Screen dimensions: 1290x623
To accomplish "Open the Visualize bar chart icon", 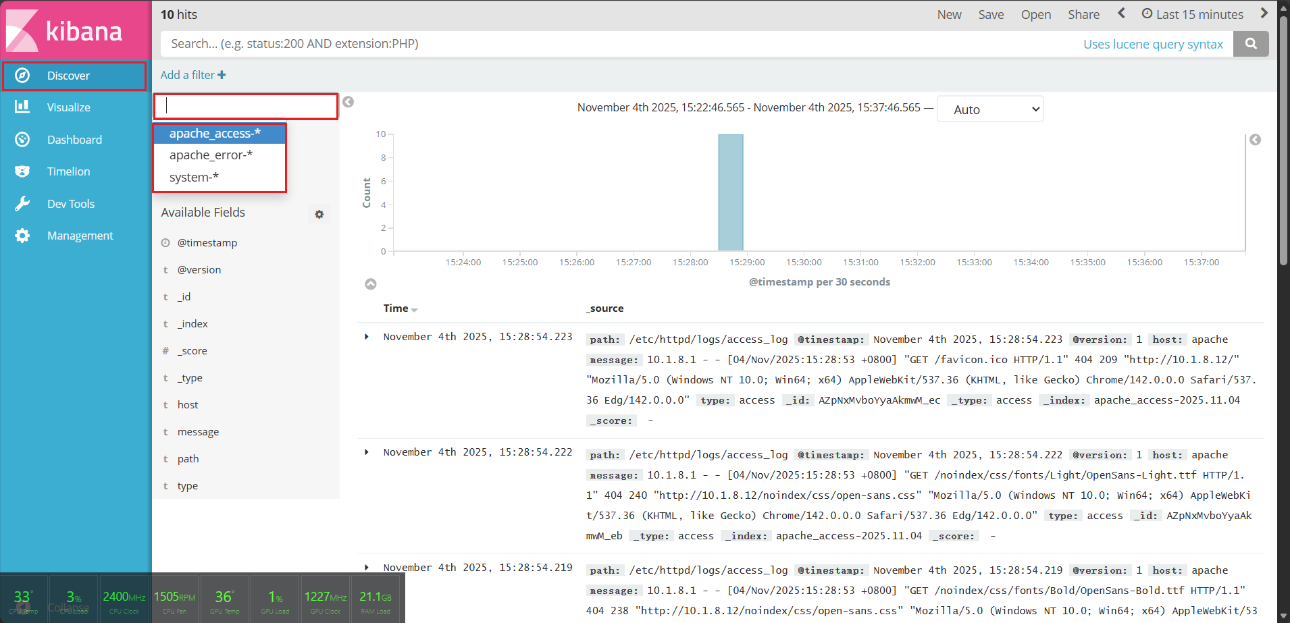I will [x=22, y=107].
